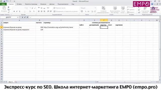161x90 pixels.
Task: Toggle underline Ч formatting
Action: pos(20,11)
